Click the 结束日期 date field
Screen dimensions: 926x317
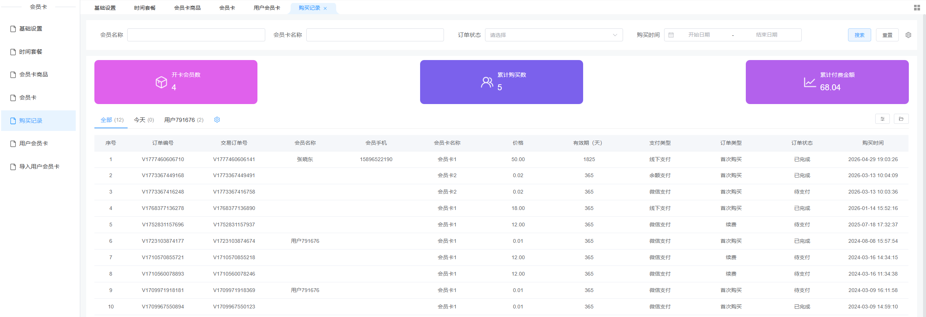[767, 35]
